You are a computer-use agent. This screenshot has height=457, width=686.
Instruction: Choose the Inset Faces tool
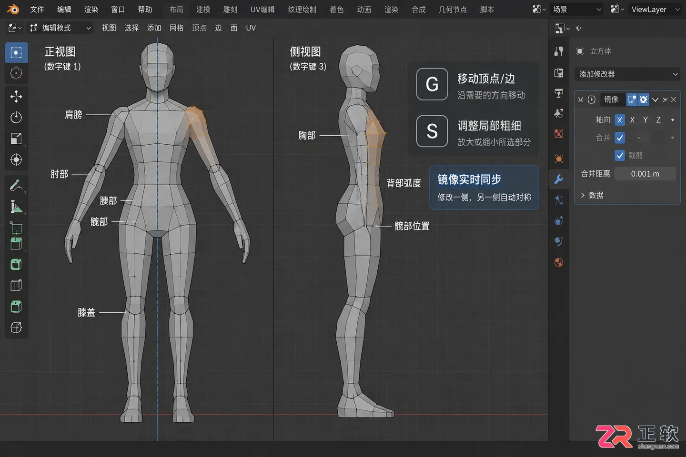coord(16,265)
